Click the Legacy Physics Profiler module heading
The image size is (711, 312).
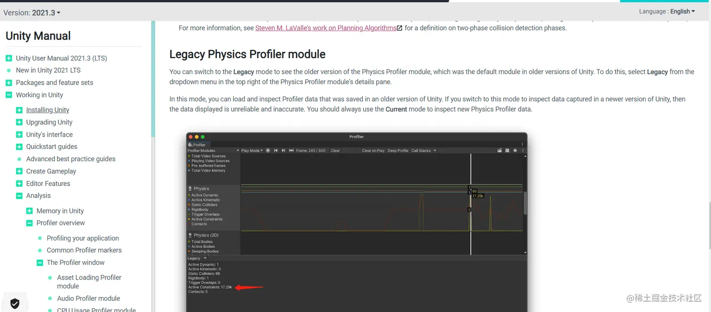247,55
